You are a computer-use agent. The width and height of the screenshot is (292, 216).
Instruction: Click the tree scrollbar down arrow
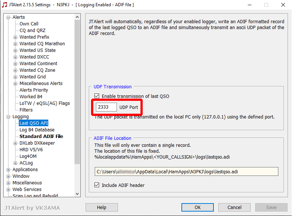coord(77,194)
